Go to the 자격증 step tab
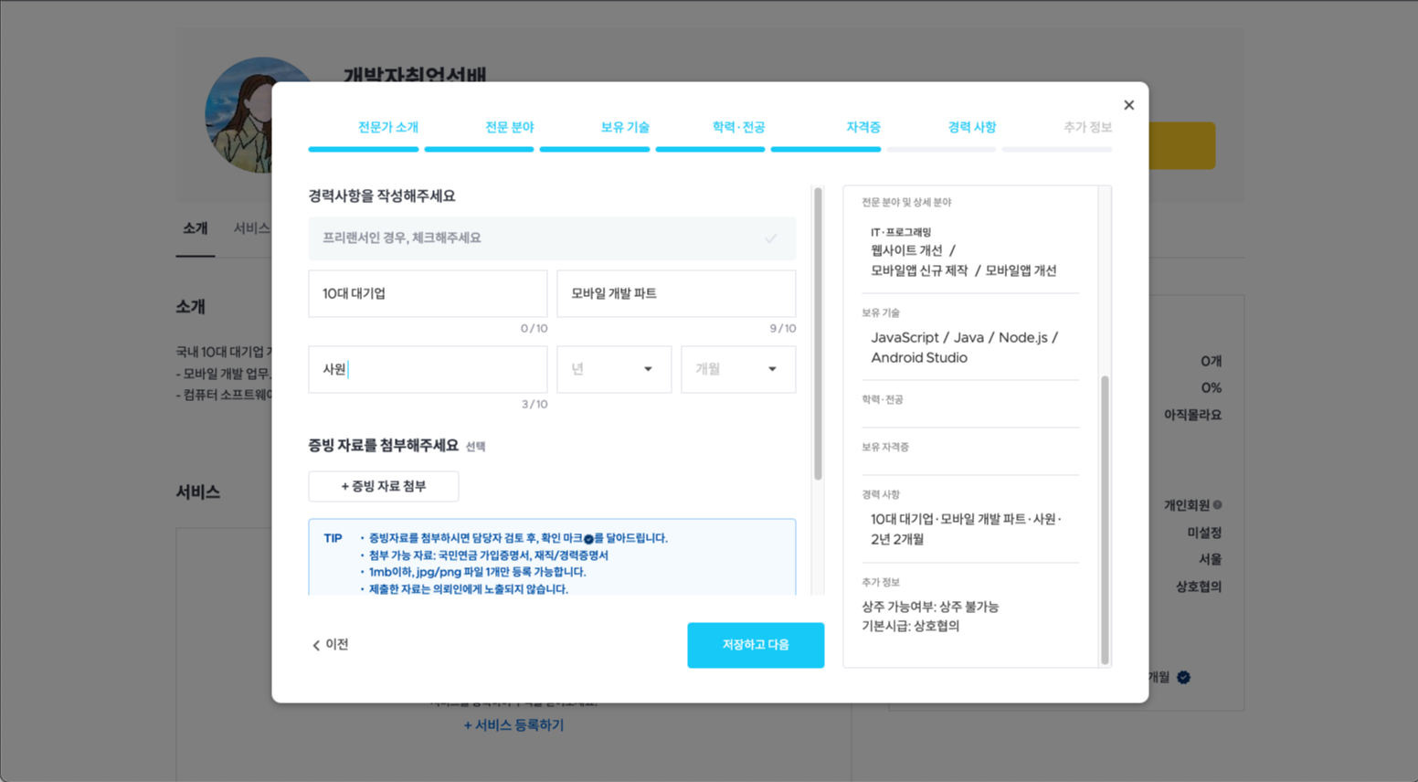The height and width of the screenshot is (782, 1418). pyautogui.click(x=862, y=127)
